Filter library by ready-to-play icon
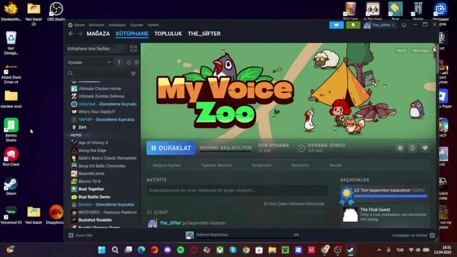The image size is (457, 257). coord(136,62)
